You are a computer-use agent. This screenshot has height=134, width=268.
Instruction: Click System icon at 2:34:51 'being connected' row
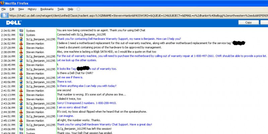21,30
